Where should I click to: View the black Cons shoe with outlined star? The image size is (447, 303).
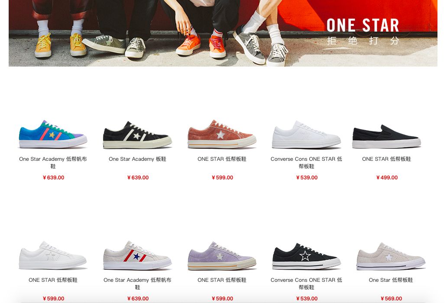pyautogui.click(x=306, y=256)
